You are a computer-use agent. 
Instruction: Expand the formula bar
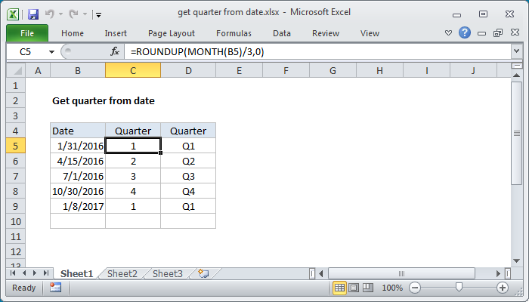[x=516, y=51]
